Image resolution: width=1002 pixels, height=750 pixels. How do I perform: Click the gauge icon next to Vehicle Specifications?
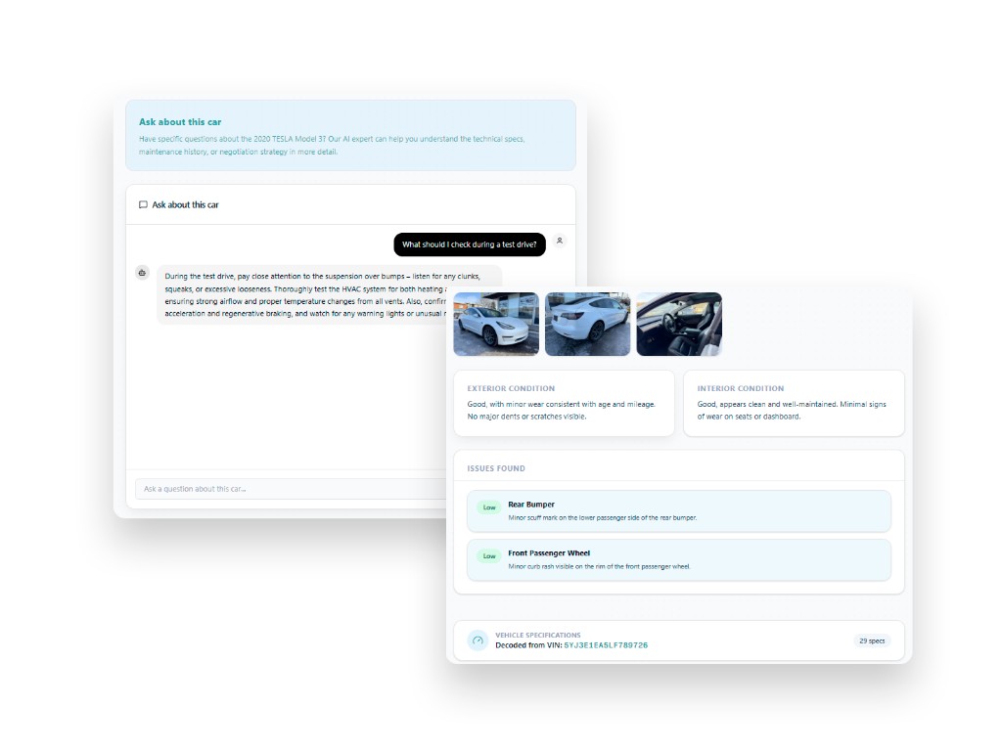pos(478,640)
